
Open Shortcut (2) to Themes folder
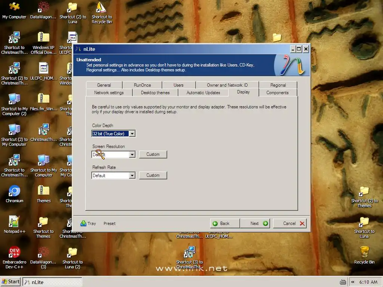pyautogui.click(x=364, y=197)
